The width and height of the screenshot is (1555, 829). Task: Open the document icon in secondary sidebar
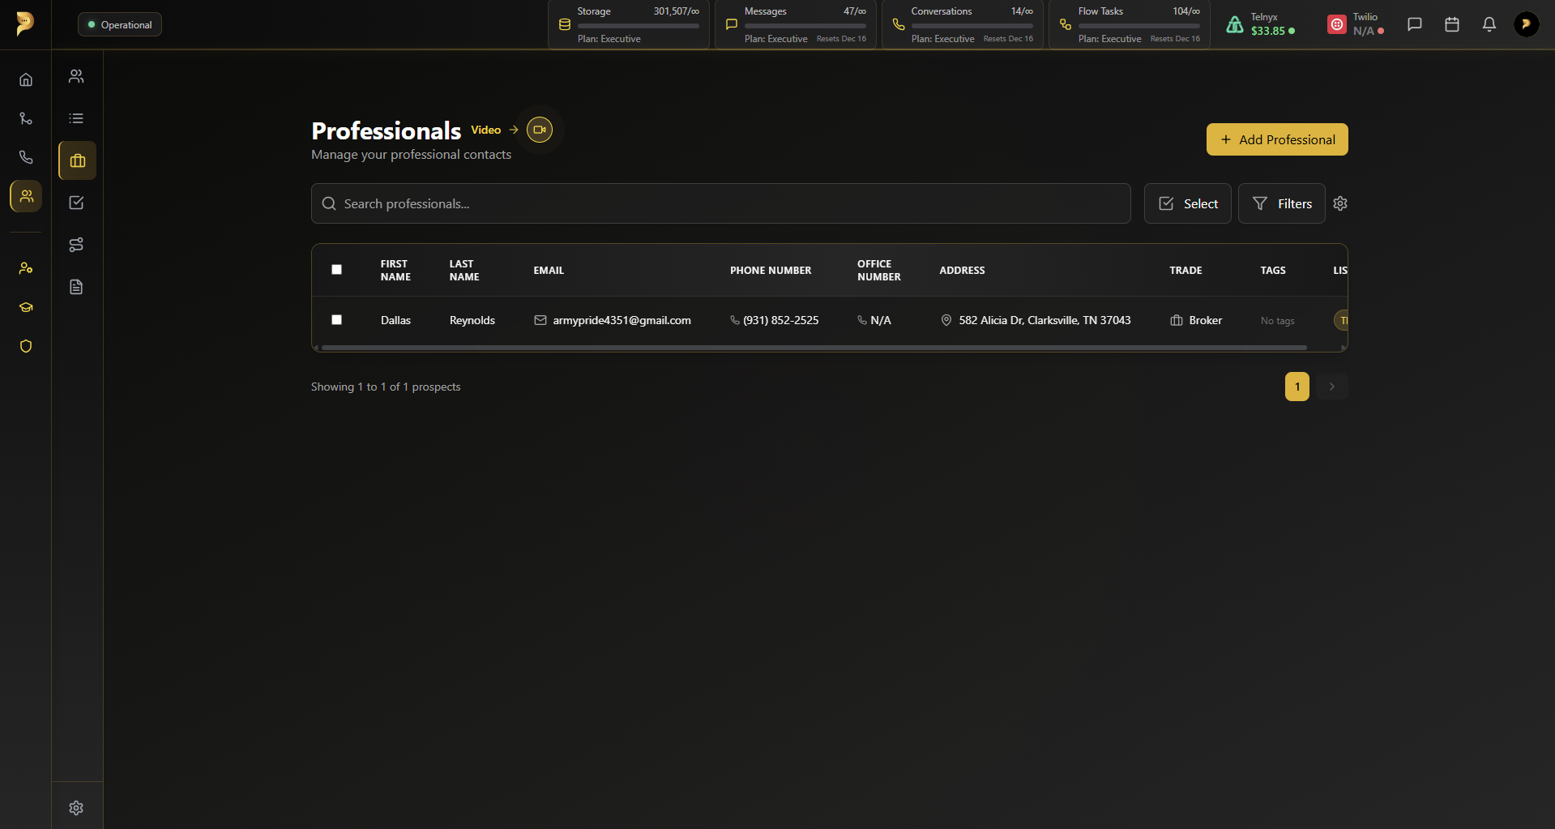click(76, 287)
